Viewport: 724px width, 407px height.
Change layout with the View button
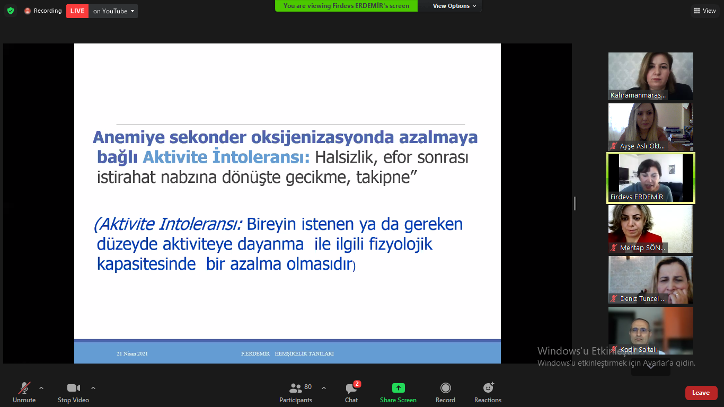[x=704, y=11]
